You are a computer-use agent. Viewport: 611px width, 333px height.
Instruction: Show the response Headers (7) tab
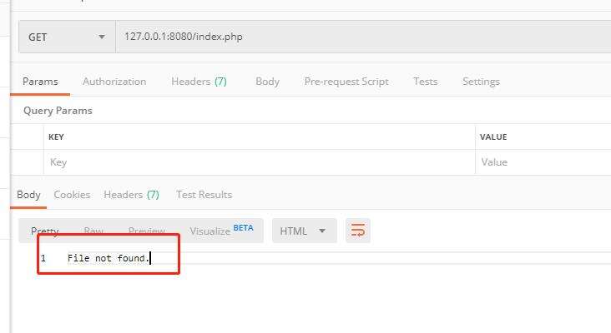(x=131, y=195)
